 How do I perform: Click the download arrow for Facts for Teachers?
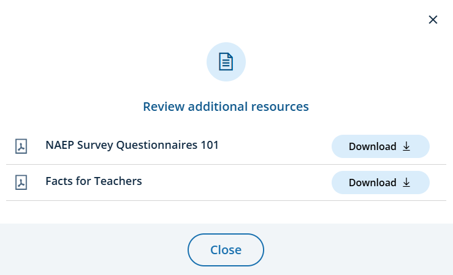click(406, 182)
